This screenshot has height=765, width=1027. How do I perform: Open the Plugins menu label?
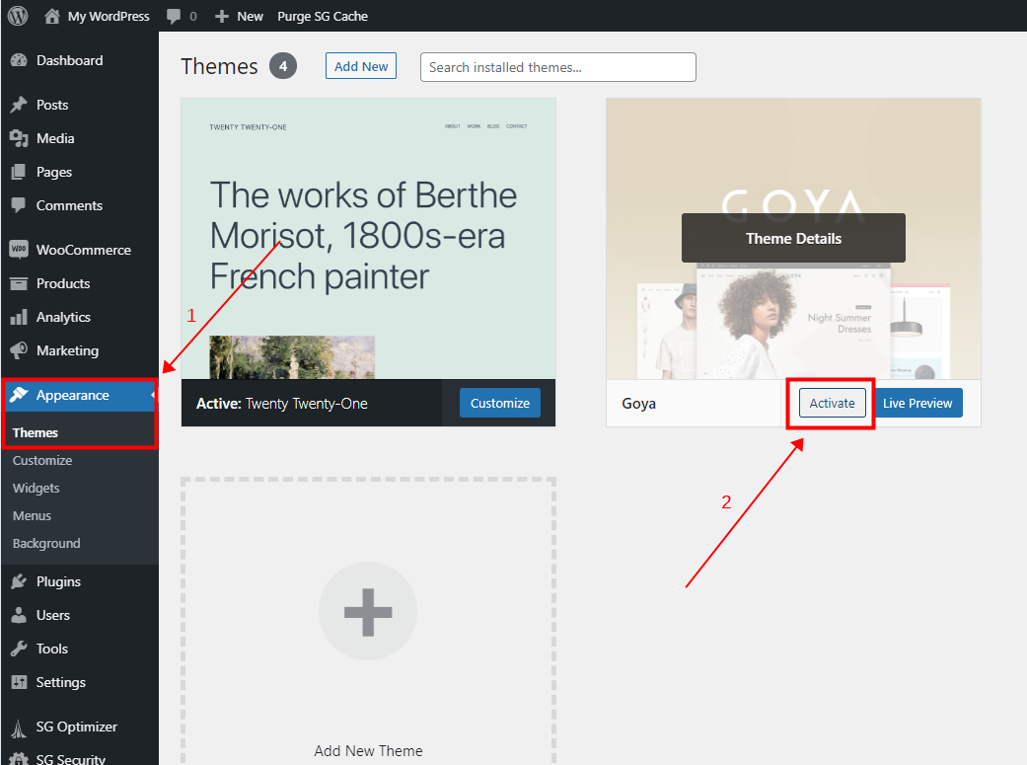click(x=58, y=582)
